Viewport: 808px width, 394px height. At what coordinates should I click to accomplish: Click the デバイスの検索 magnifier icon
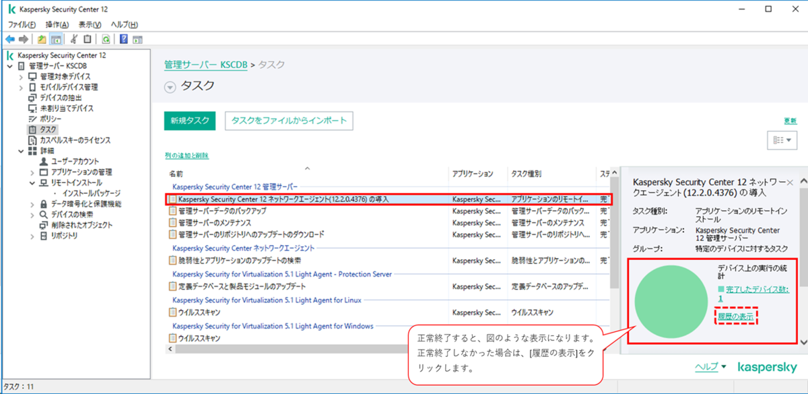44,214
